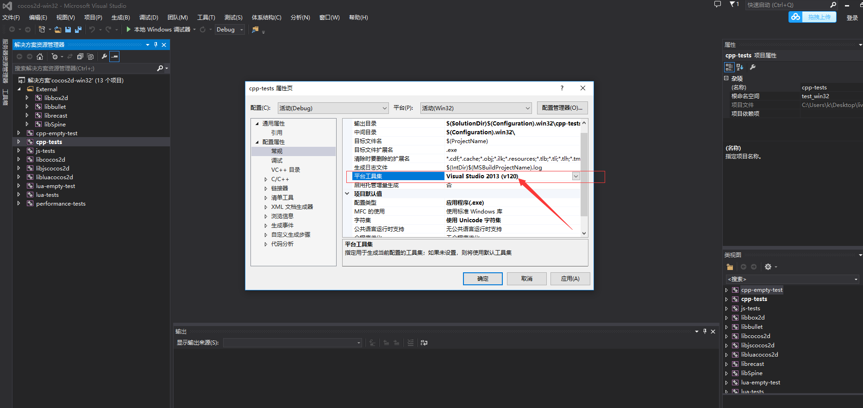Click new folder icon in 类视图
This screenshot has width=863, height=408.
click(730, 267)
